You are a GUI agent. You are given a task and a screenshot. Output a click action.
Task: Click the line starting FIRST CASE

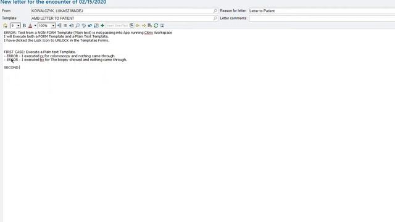pyautogui.click(x=39, y=52)
